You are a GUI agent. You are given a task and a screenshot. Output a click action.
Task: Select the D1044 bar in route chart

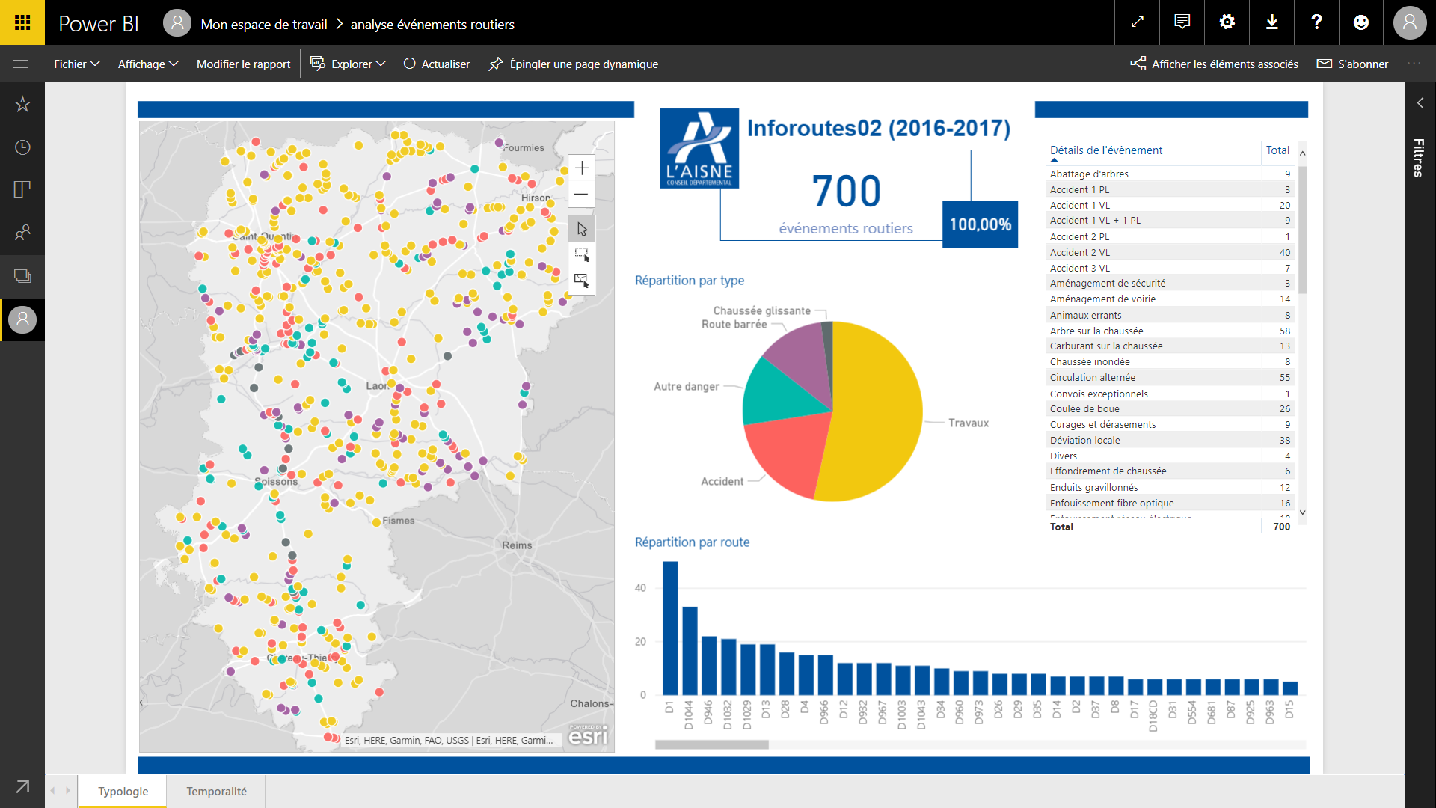tap(690, 651)
